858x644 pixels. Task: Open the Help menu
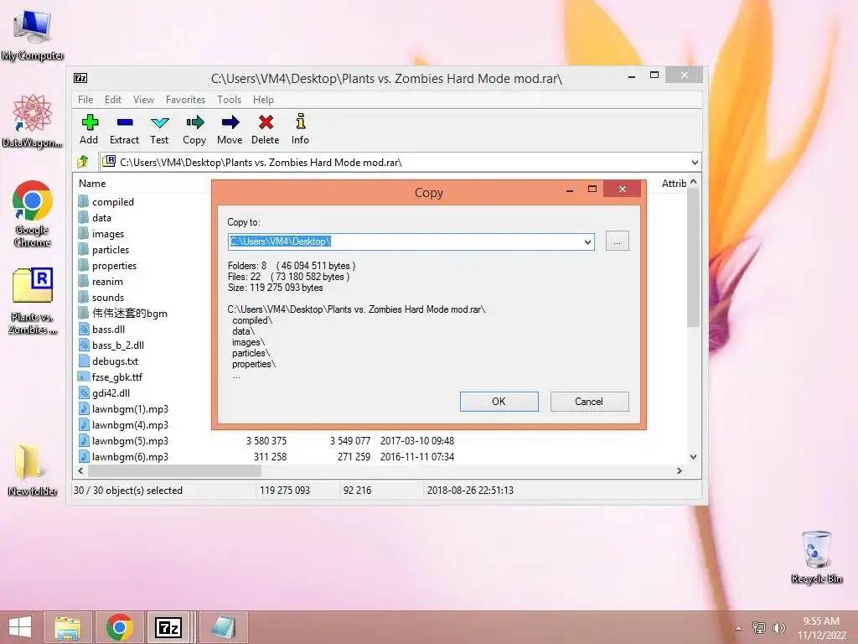click(x=263, y=100)
